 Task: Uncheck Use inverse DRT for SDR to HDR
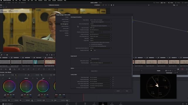coord(90,42)
